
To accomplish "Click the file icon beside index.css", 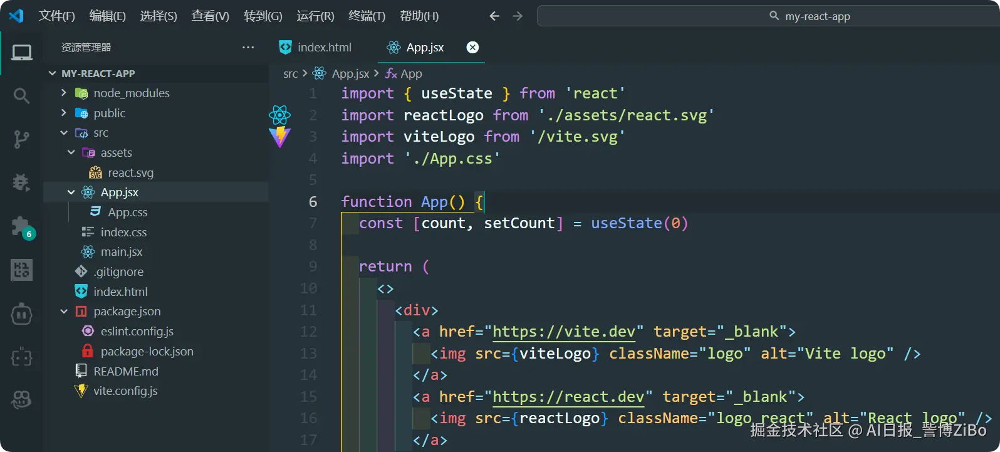I will click(x=88, y=232).
